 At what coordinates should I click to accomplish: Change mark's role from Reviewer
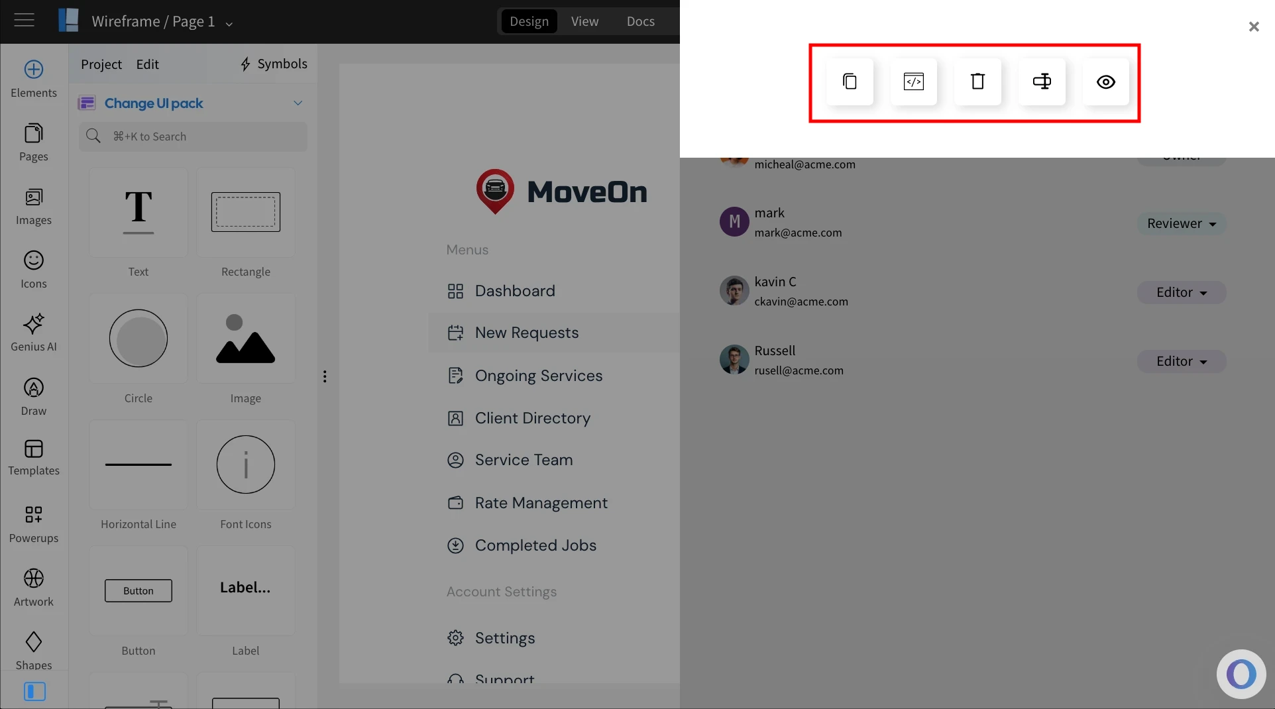(1180, 223)
